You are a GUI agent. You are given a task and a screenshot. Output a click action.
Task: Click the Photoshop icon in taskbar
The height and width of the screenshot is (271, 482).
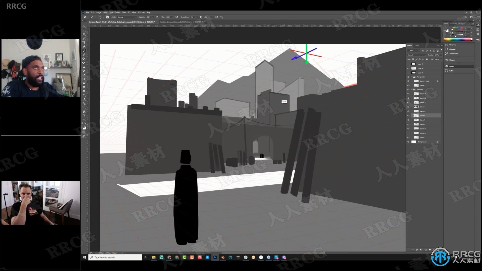click(x=215, y=257)
